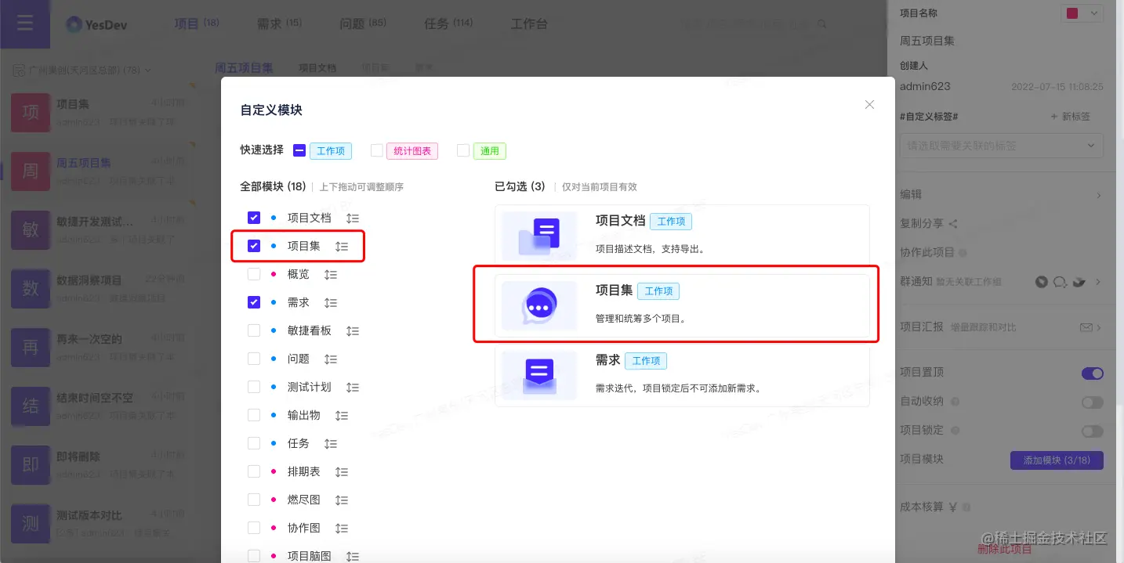Click the 添加模块 (3/18) button
Viewport: 1124px width, 563px height.
pyautogui.click(x=1057, y=459)
